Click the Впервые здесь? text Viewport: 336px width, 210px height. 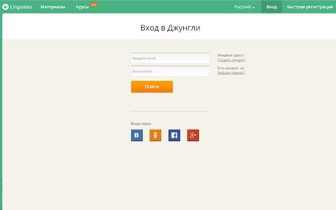point(231,55)
